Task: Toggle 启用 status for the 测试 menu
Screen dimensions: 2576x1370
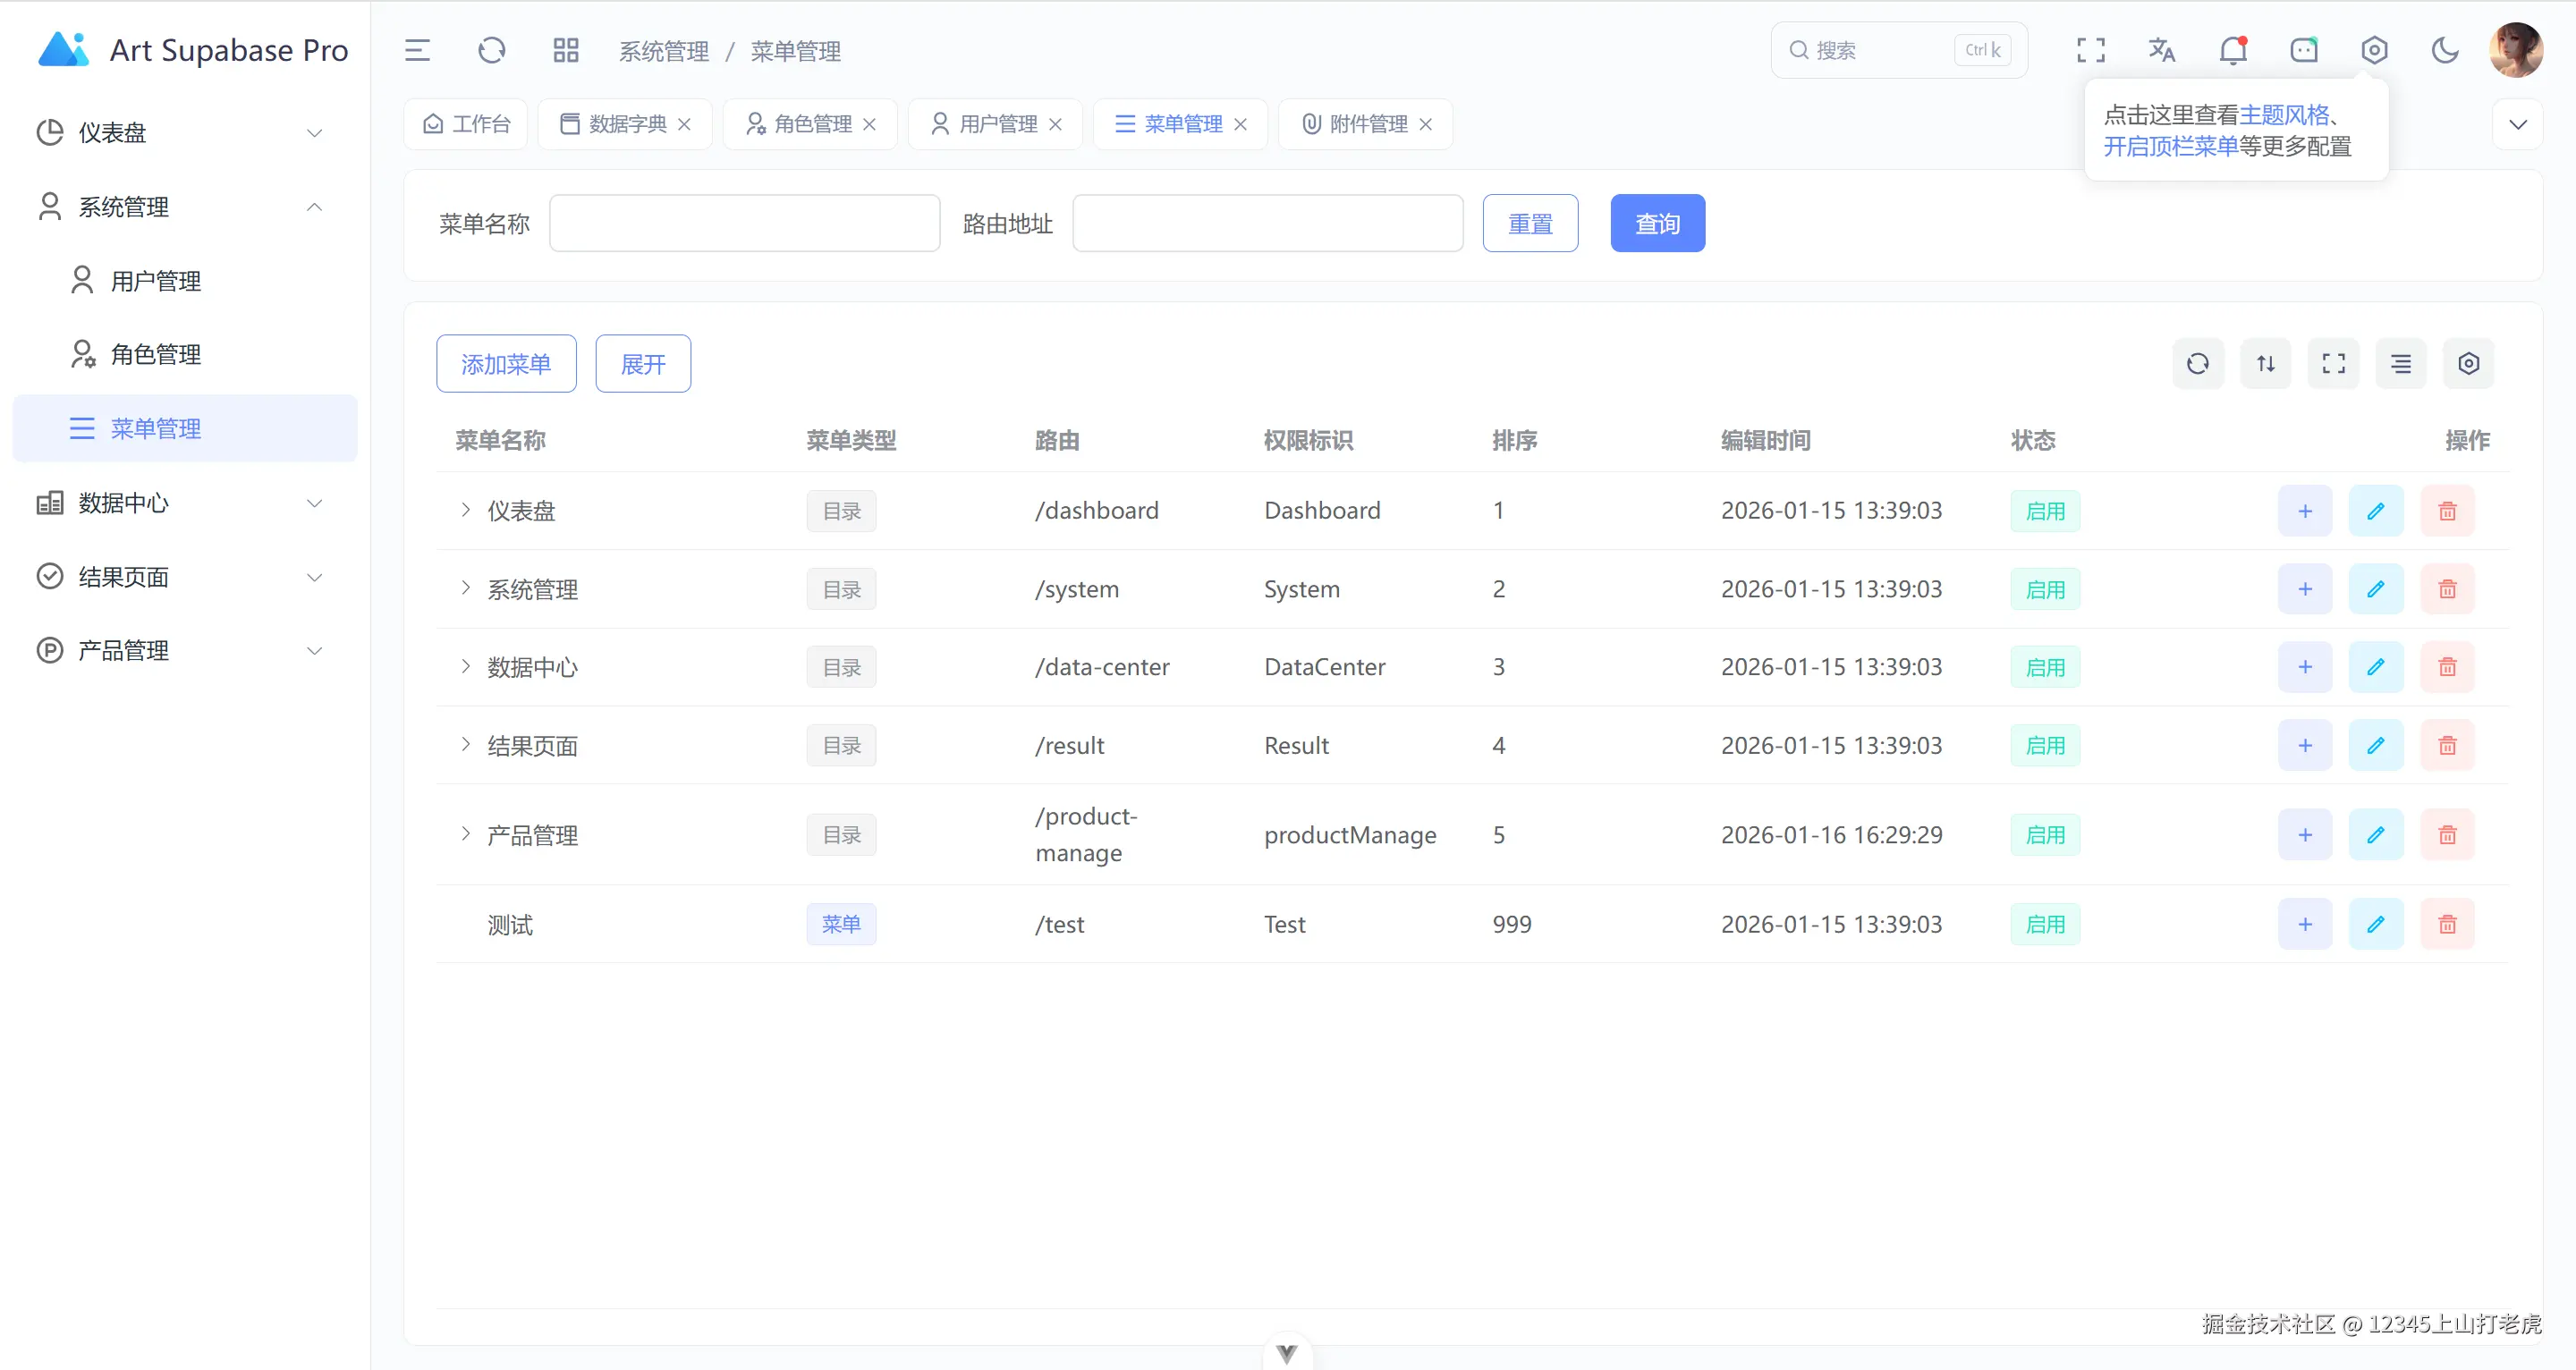Action: point(2046,924)
